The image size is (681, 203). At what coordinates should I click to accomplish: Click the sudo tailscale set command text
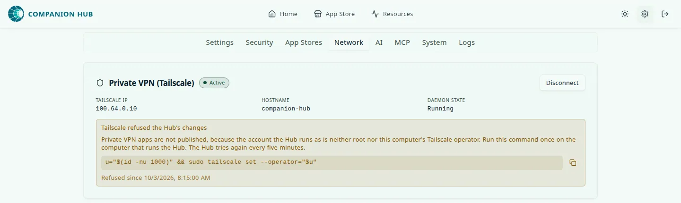tap(211, 162)
